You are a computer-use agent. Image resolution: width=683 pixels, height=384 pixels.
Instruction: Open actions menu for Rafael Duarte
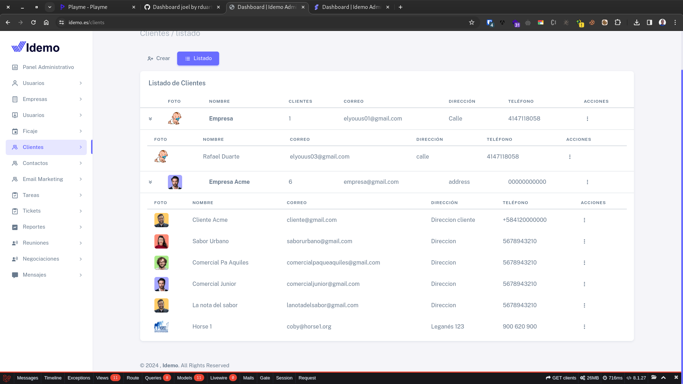click(x=570, y=157)
